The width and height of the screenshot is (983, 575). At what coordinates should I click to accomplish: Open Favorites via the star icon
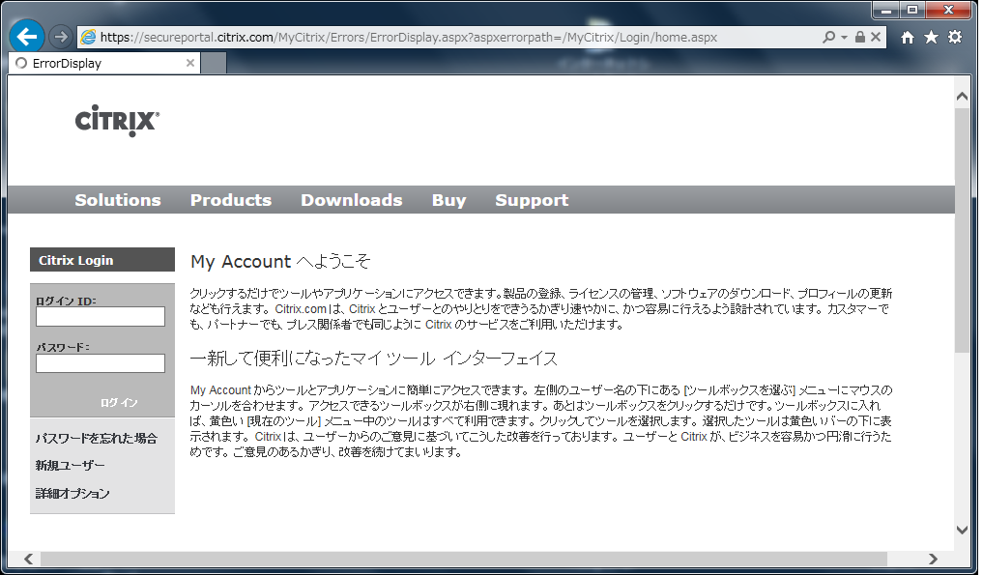coord(930,36)
